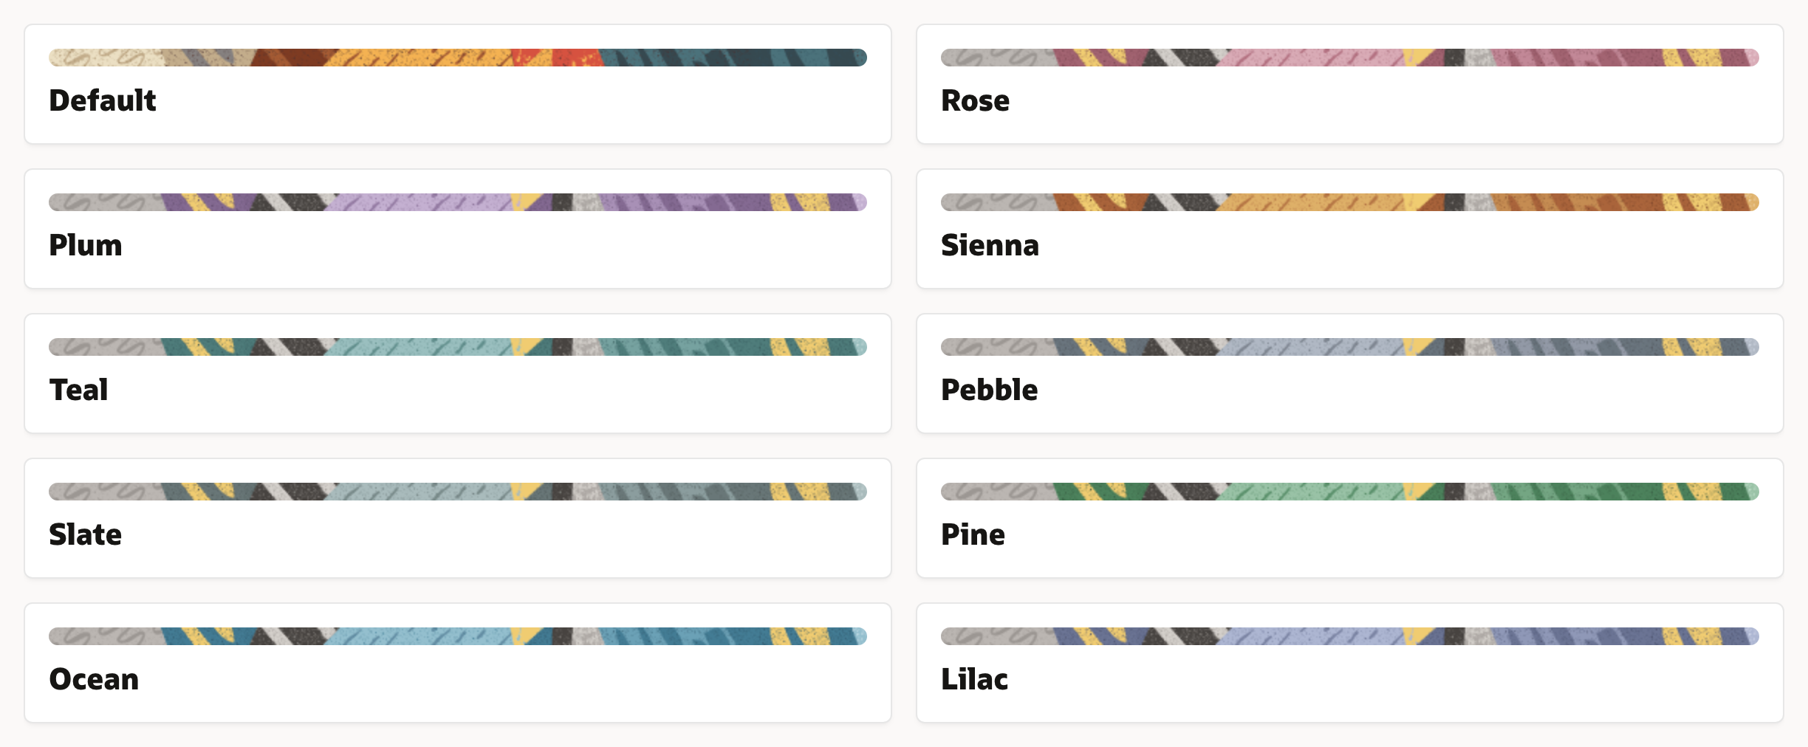
Task: Choose the Lilac theme label
Action: tap(974, 679)
